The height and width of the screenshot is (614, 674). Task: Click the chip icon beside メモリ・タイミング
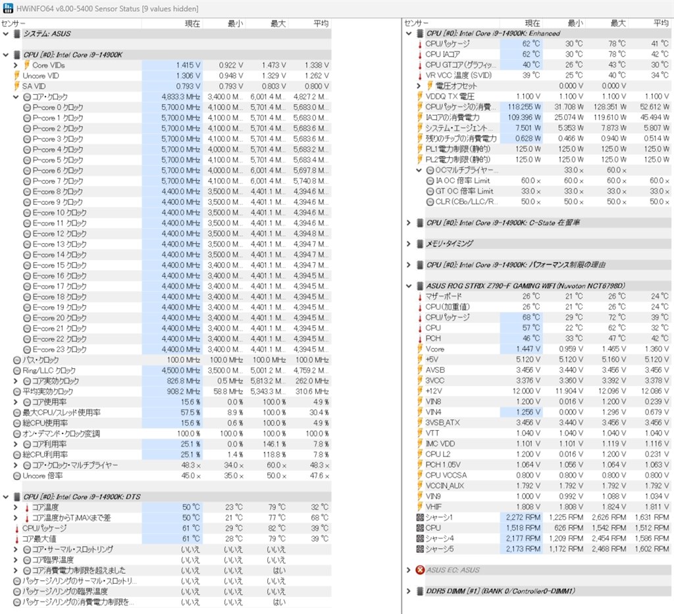coord(420,244)
